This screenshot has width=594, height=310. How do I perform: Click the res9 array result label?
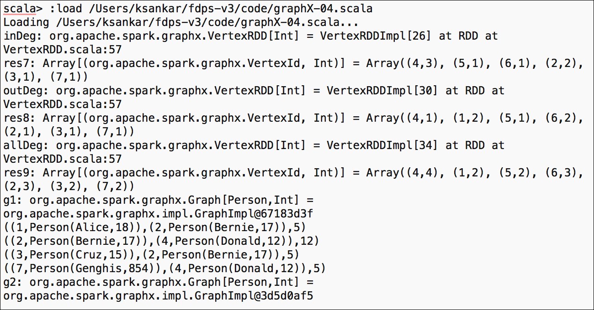(x=16, y=172)
